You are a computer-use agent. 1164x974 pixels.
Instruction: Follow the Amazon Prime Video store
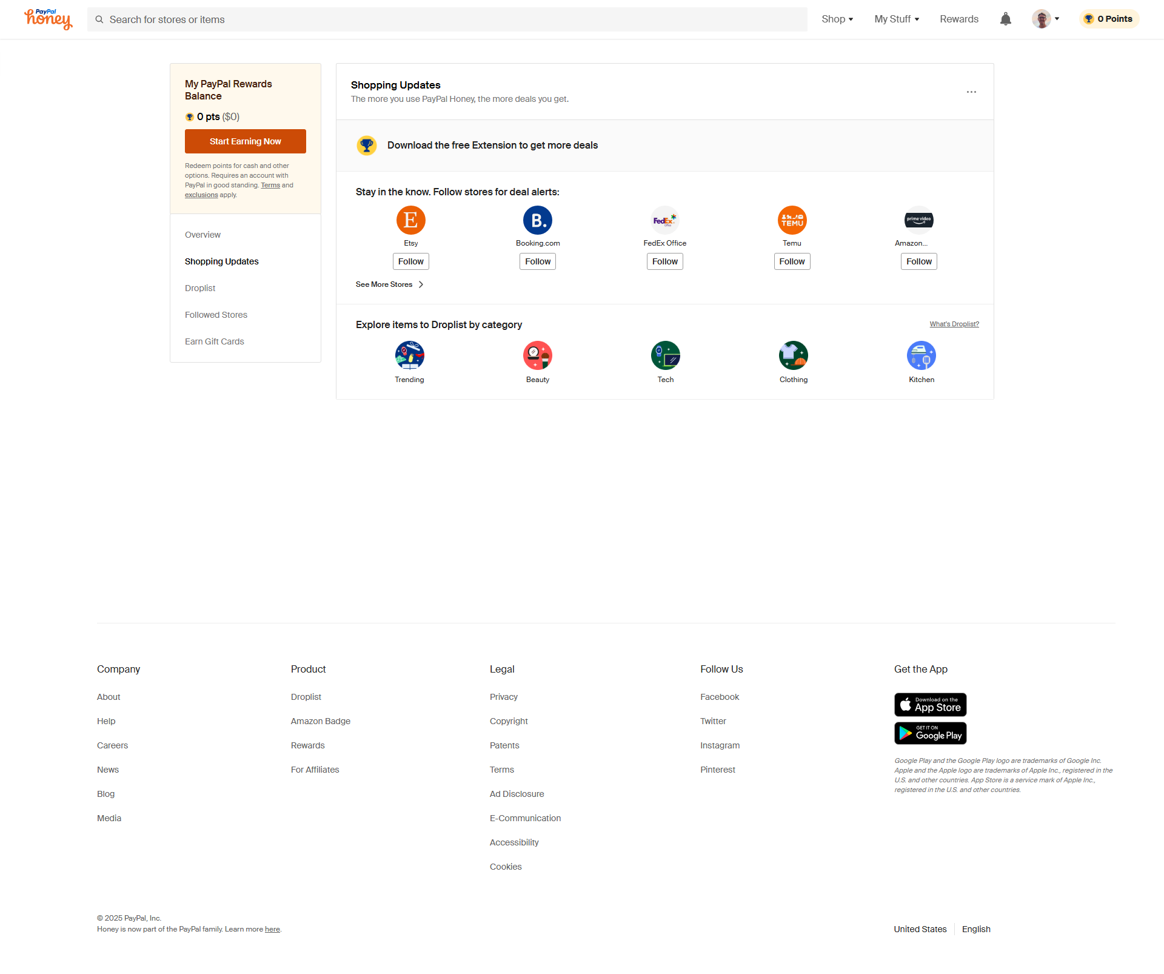click(x=918, y=261)
